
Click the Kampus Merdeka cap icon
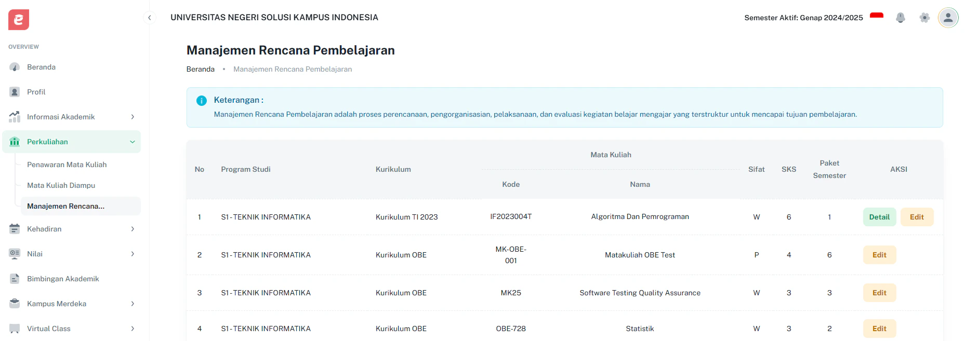pyautogui.click(x=15, y=304)
